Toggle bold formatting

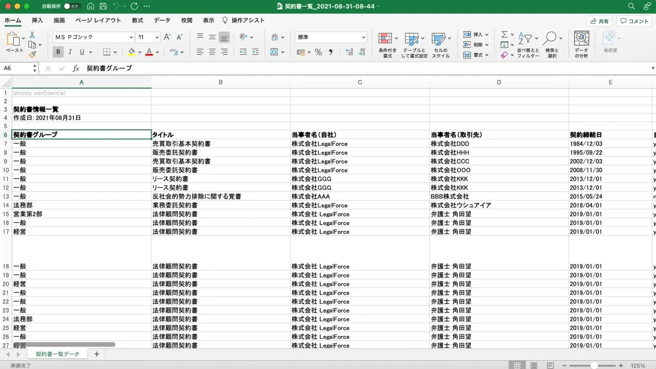(x=58, y=52)
